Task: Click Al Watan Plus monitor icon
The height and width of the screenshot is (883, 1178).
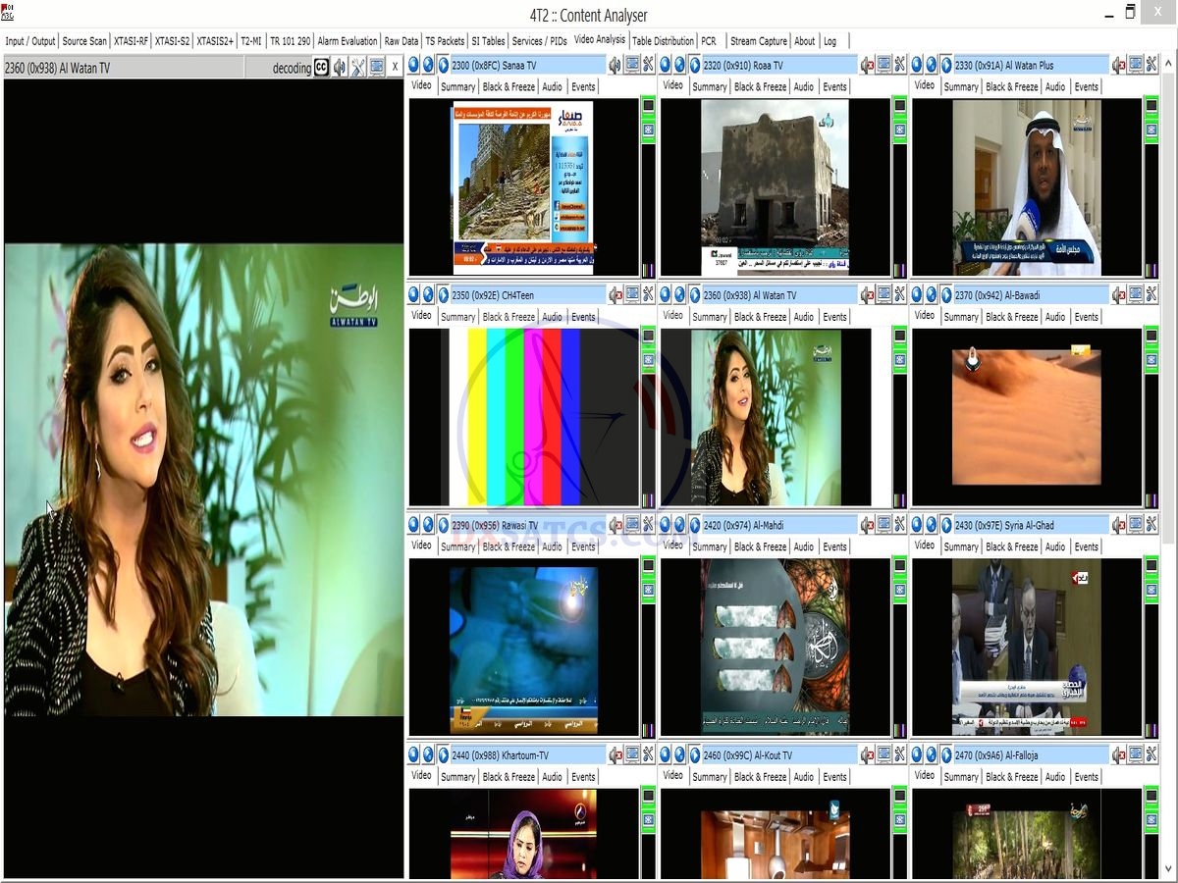Action: (1136, 65)
